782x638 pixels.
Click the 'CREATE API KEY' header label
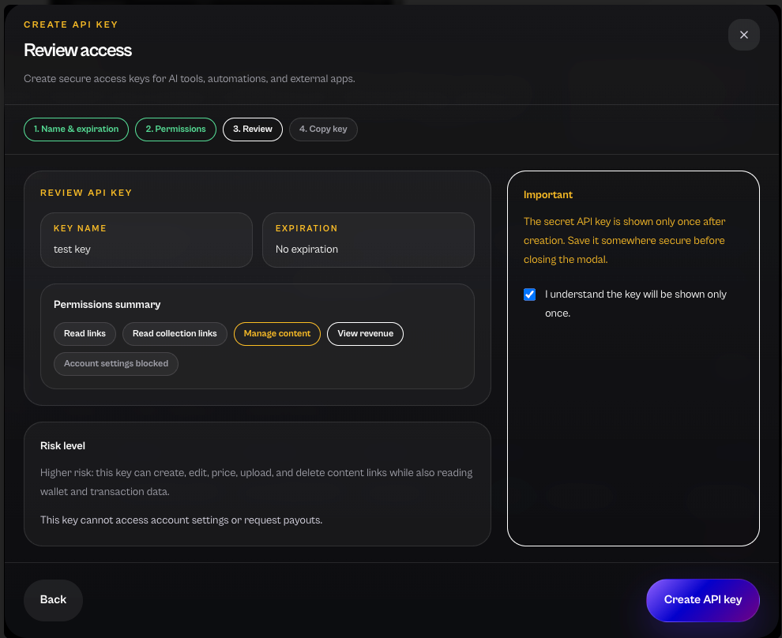pyautogui.click(x=71, y=24)
